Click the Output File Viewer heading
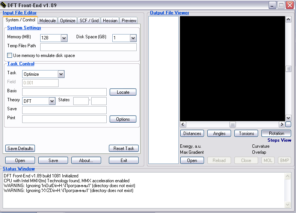Image resolution: width=296 pixels, height=213 pixels. (169, 13)
